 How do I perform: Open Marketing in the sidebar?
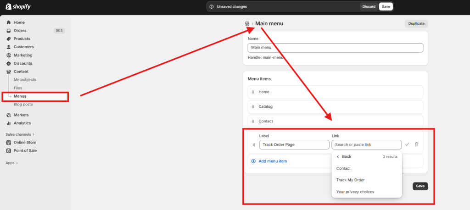point(23,55)
